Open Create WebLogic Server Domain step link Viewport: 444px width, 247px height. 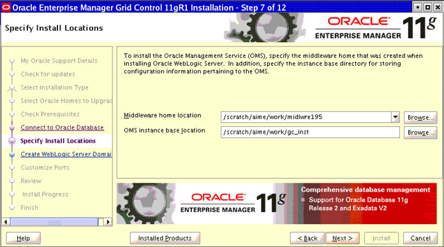(x=66, y=154)
